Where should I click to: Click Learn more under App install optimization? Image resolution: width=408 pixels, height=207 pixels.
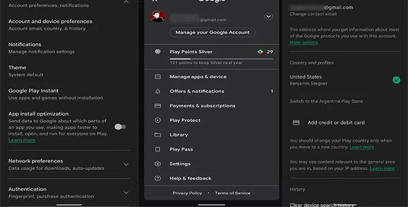[22, 140]
